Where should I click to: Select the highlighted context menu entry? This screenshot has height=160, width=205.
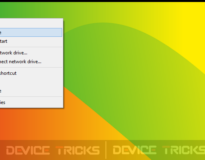(x=31, y=32)
